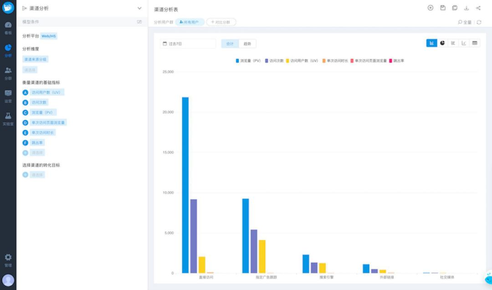
Task: Switch to the table view icon
Action: pyautogui.click(x=475, y=43)
